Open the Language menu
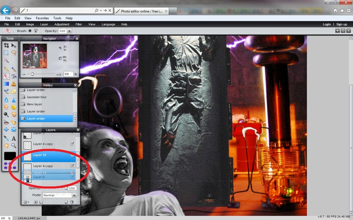This screenshot has height=220, width=353. [x=108, y=24]
